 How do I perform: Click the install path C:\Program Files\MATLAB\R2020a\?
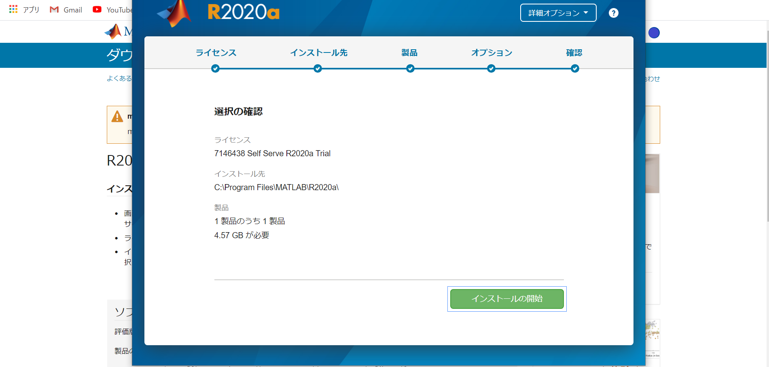(276, 187)
